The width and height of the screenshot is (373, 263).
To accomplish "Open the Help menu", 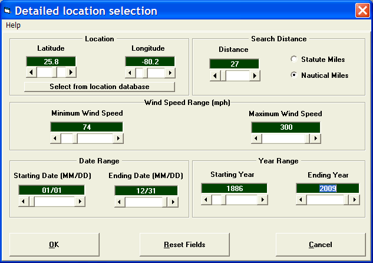I will pyautogui.click(x=13, y=25).
